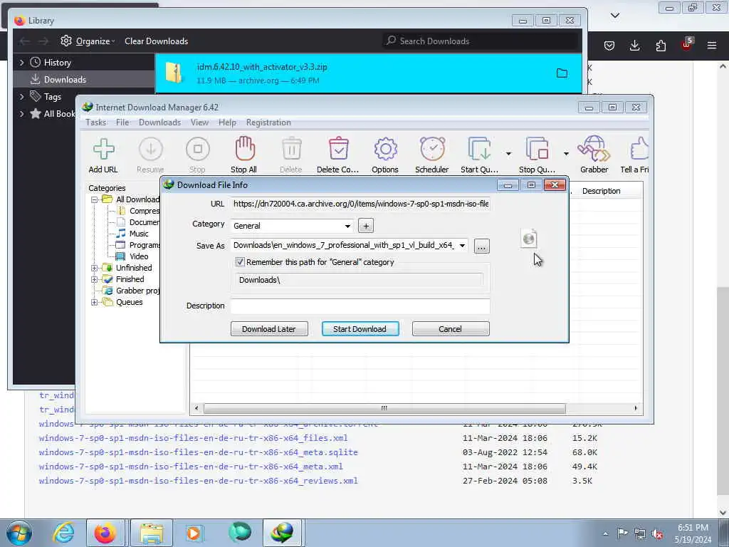Viewport: 729px width, 547px height.
Task: Click the Resume toolbar icon
Action: [151, 150]
